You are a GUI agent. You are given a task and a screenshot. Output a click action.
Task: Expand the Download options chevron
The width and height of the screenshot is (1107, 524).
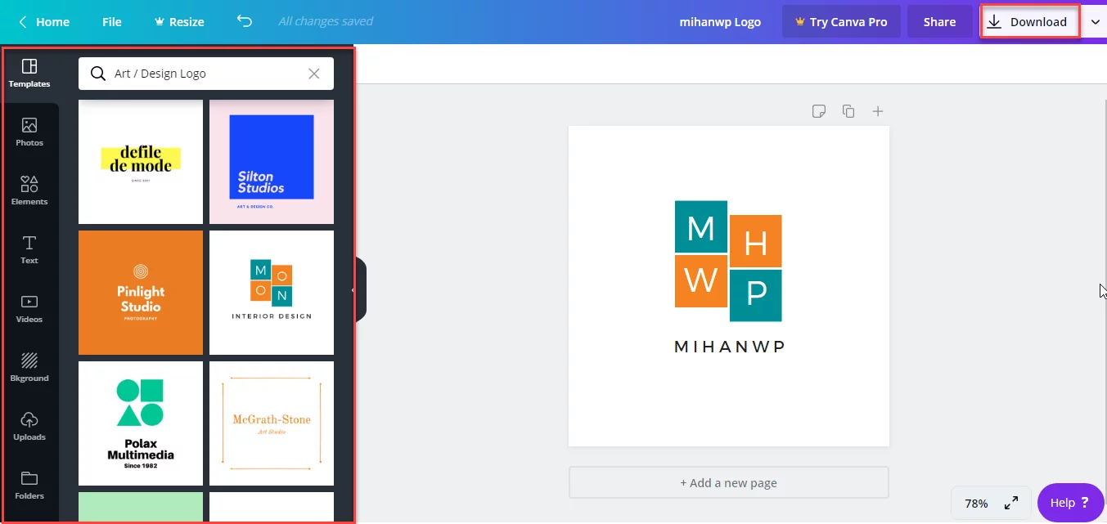pos(1095,22)
